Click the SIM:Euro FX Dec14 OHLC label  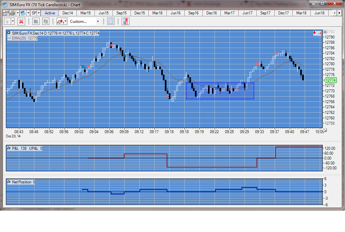point(56,33)
